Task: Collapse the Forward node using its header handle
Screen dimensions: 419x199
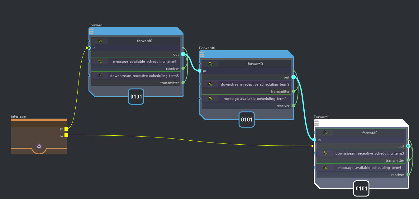Action: tap(91, 31)
